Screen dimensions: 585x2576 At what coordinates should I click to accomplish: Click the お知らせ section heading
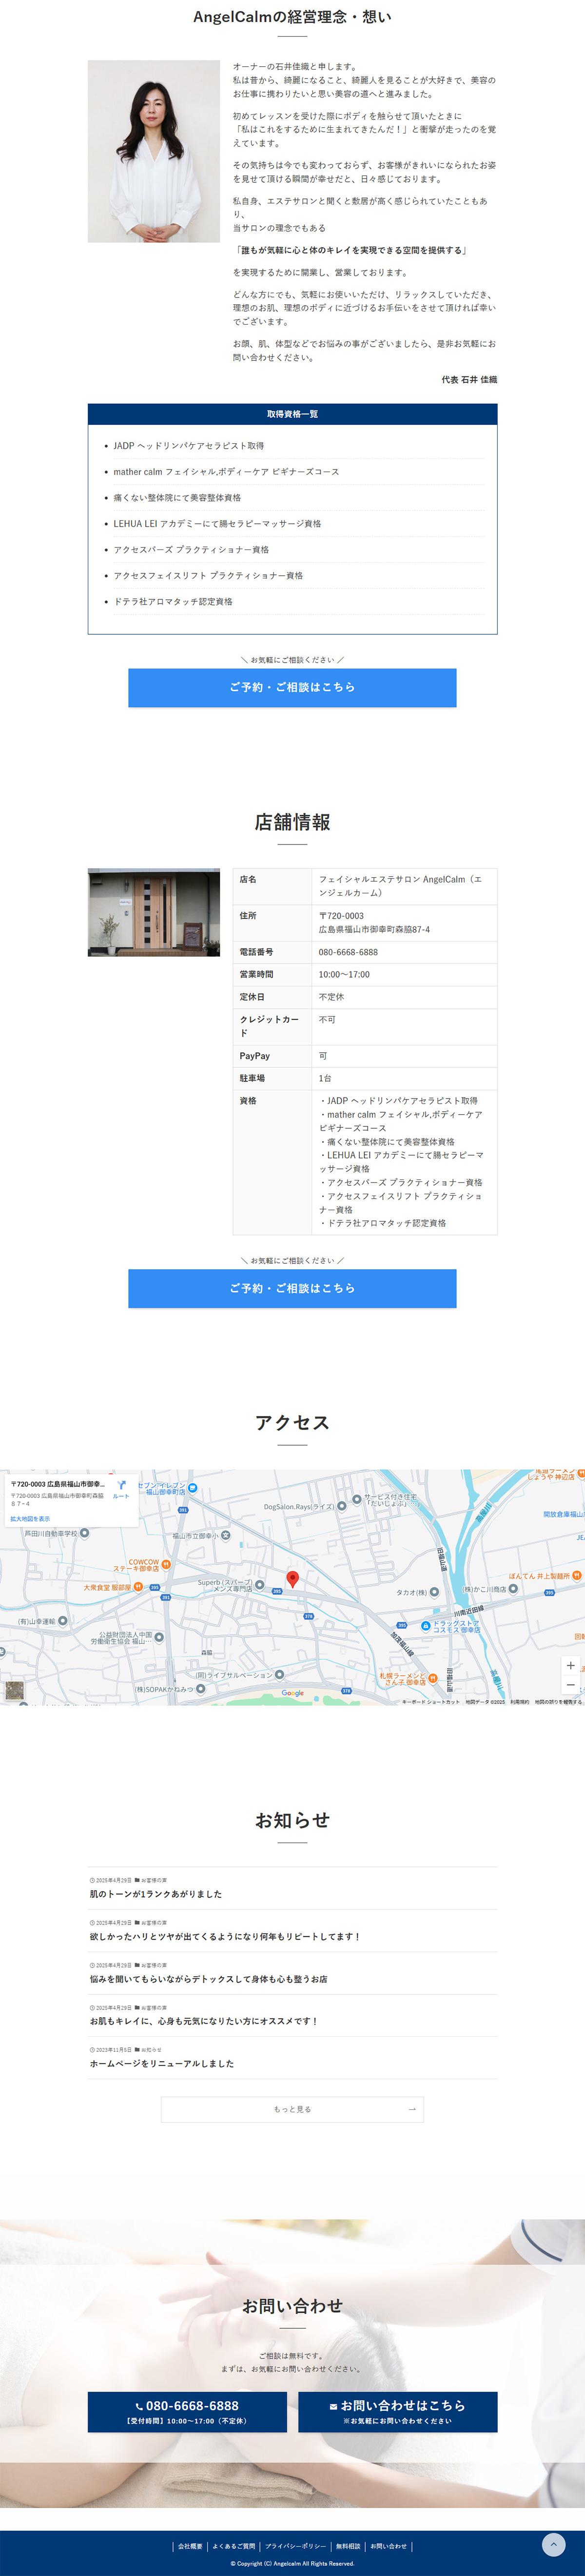tap(292, 1820)
